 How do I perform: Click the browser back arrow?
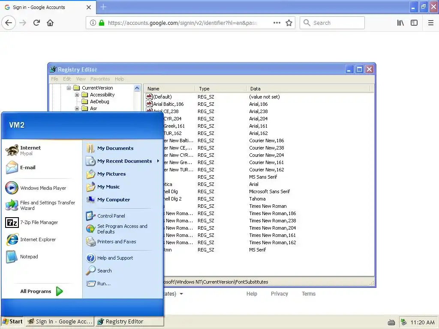point(9,23)
